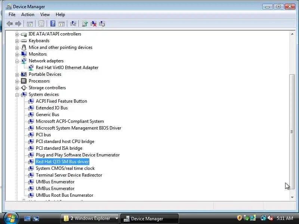
Task: Open Properties via the toolbar icon
Action: 41,24
